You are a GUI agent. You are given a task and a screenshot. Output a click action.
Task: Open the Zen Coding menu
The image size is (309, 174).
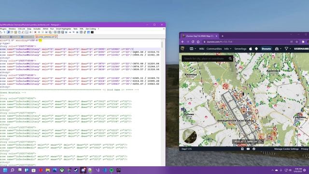pos(91,29)
